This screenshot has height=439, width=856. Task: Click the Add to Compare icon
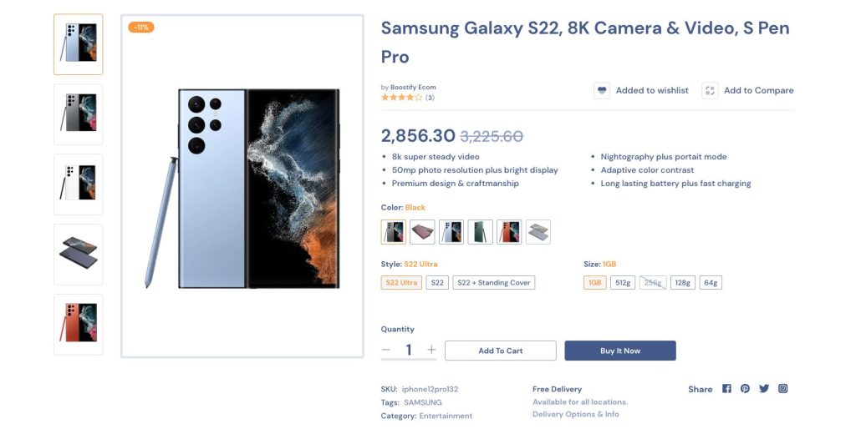point(710,90)
